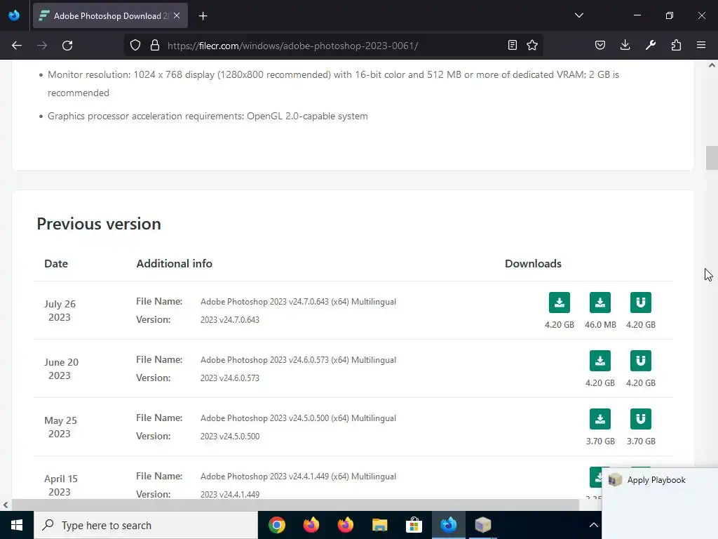The width and height of the screenshot is (718, 539).
Task: Open the Pocket save icon
Action: (x=600, y=45)
